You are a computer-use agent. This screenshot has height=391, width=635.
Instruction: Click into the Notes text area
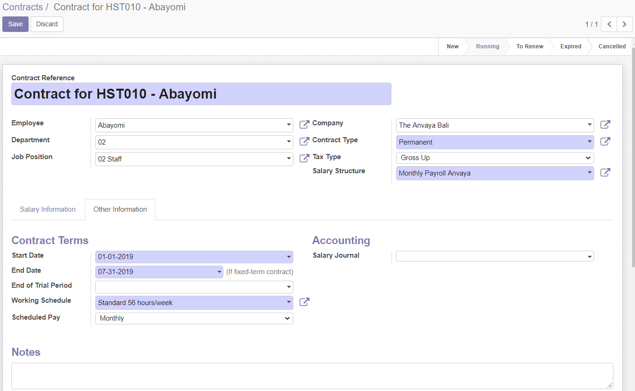312,376
